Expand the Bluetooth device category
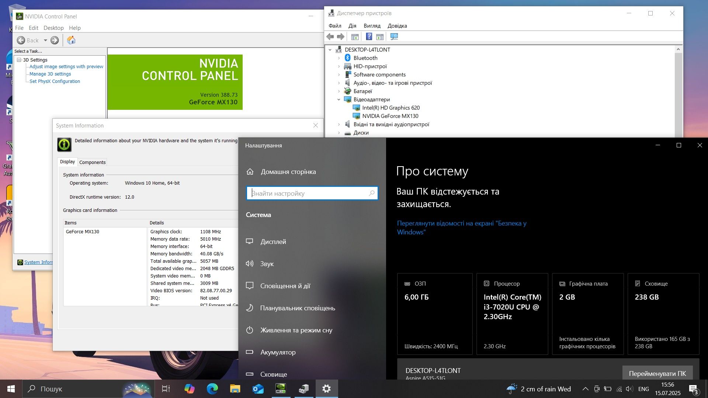Image resolution: width=708 pixels, height=398 pixels. [339, 58]
